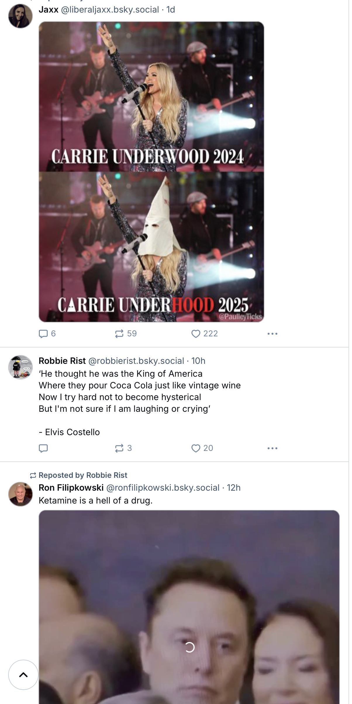Viewport: 352px width, 704px height.
Task: Open three-dot menu on Robbie Rist's post
Action: pyautogui.click(x=272, y=448)
